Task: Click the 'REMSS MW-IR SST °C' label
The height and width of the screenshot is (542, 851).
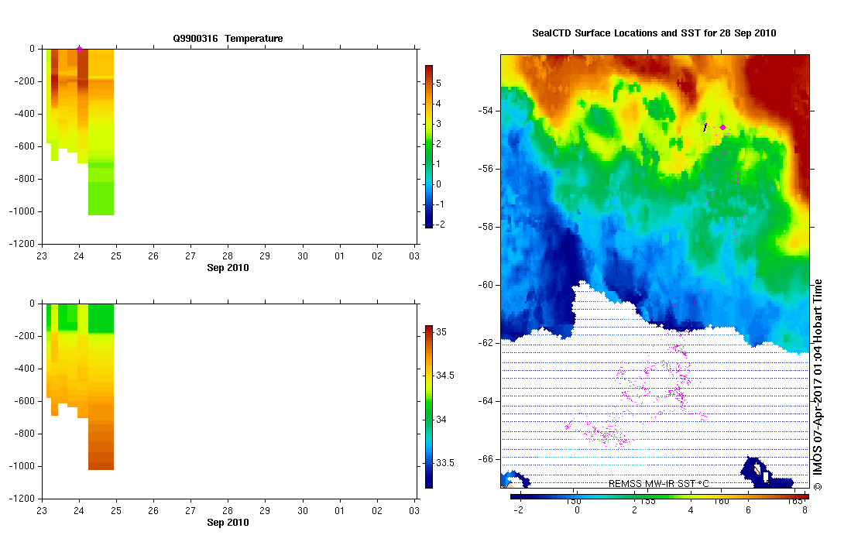Action: (658, 483)
